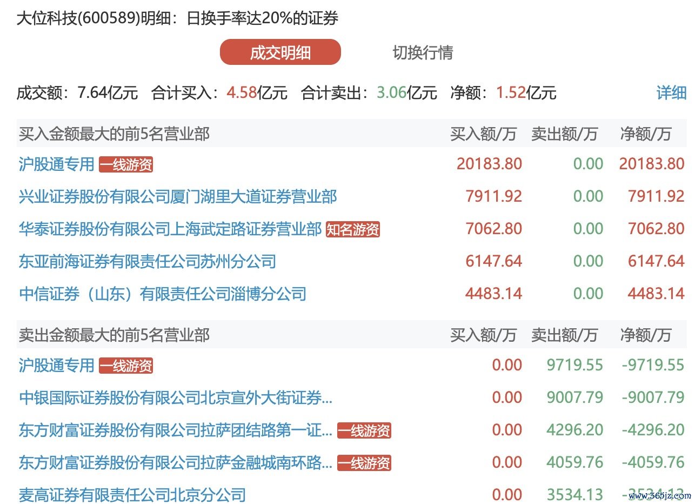Screen dimensions: 695x504
Task: Open 东方财富证券 拉萨团结路第一 link
Action: (176, 430)
